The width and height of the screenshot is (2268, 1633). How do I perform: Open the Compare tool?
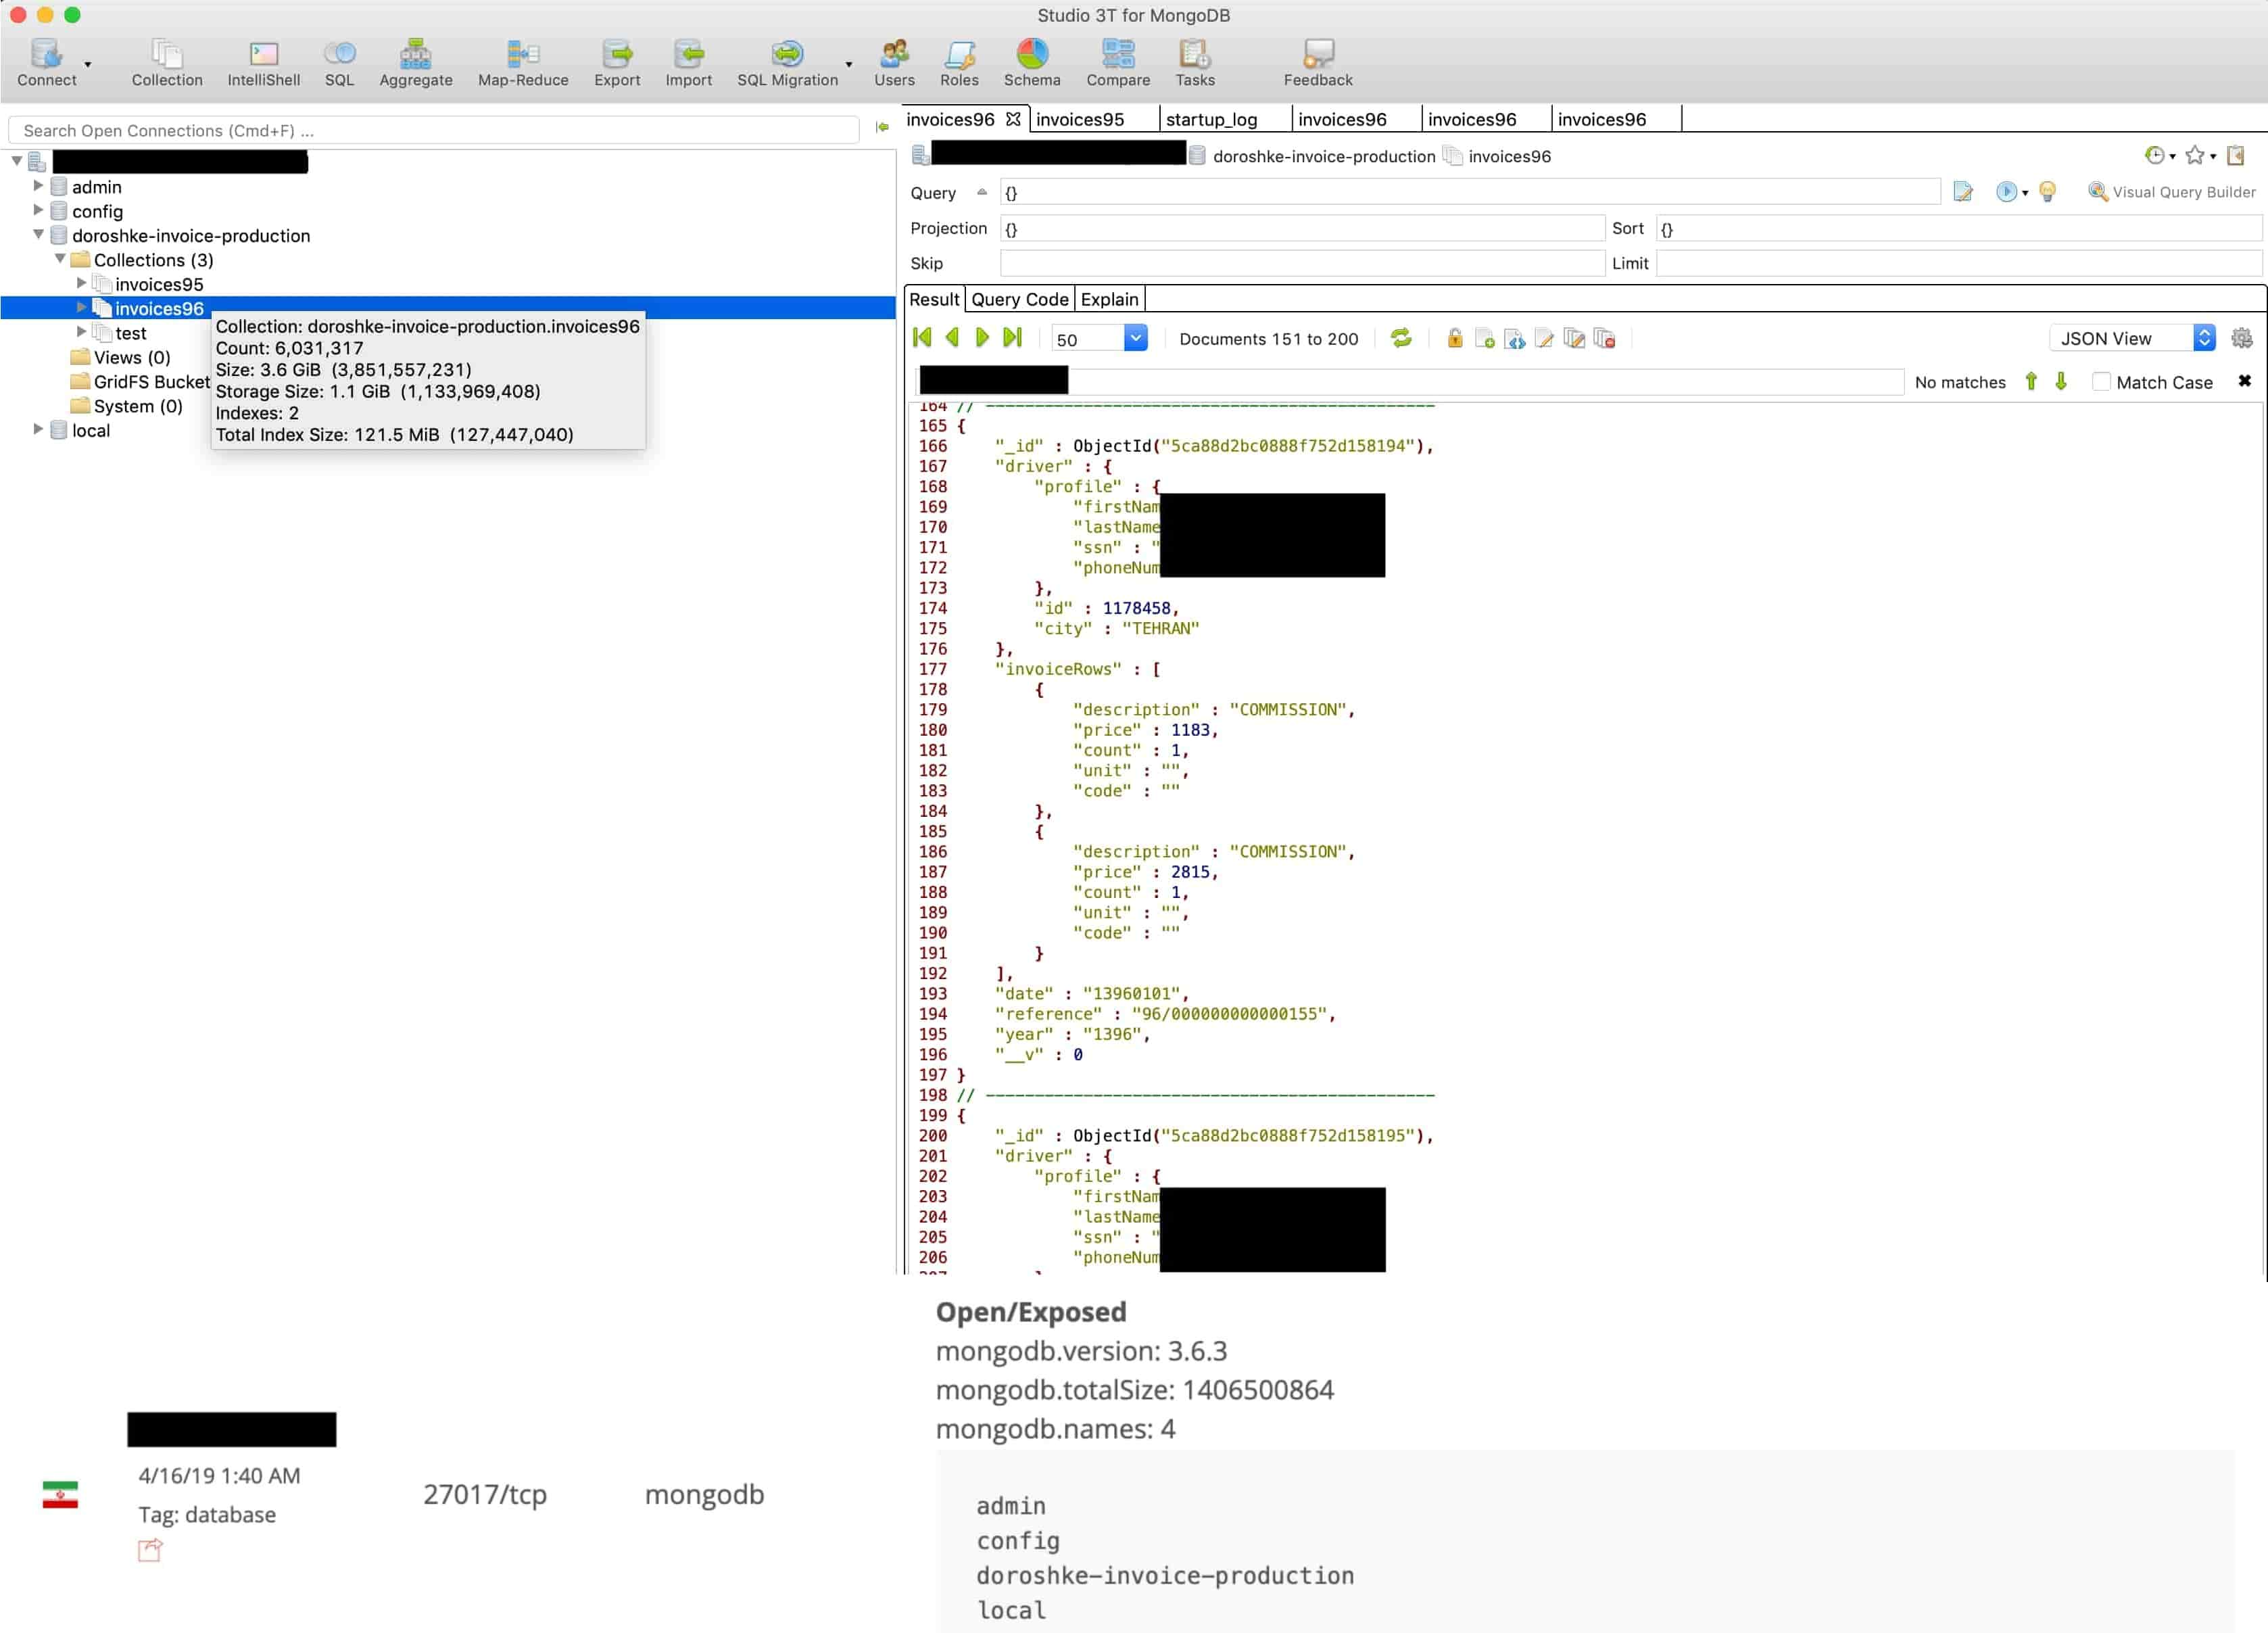[1118, 62]
